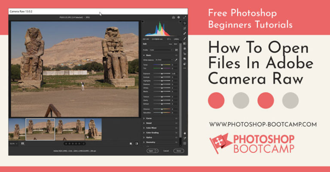
Task: Select the Adjustment Brush tool
Action: [x=185, y=39]
